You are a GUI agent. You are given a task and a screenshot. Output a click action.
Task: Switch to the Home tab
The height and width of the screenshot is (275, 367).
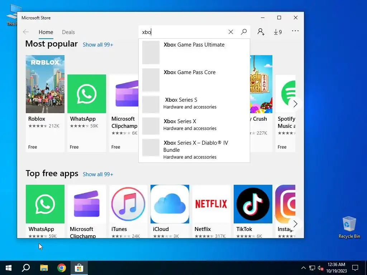46,32
